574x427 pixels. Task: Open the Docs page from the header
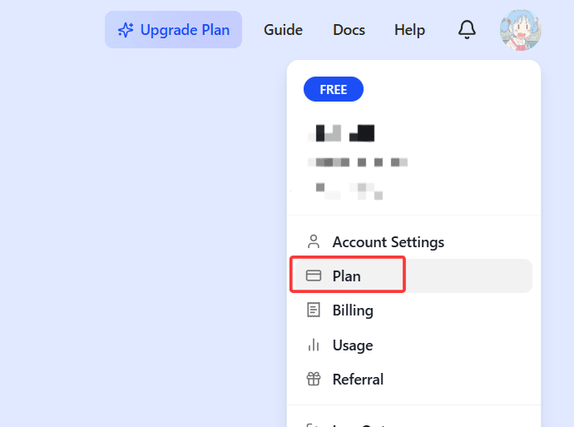349,30
